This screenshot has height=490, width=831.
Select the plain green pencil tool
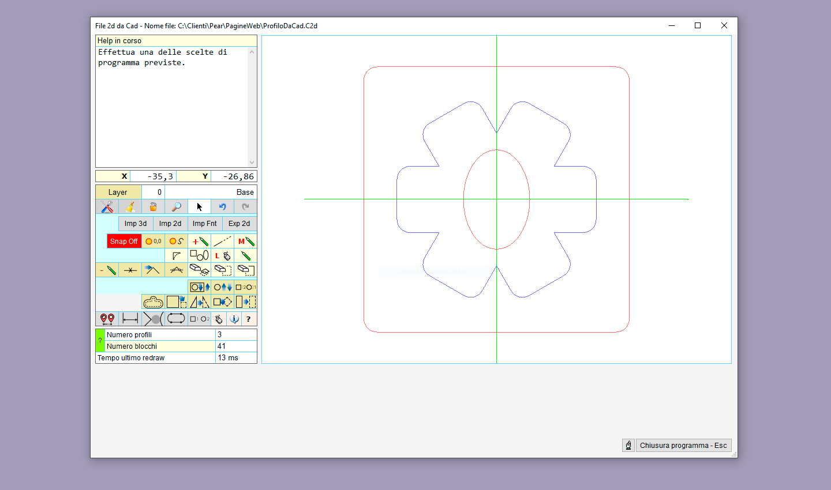245,255
